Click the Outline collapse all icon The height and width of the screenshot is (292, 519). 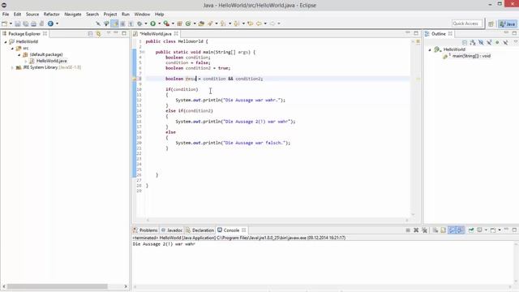tap(465, 42)
